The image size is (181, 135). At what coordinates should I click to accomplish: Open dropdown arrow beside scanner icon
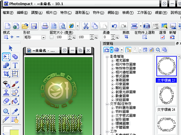(x=141, y=26)
